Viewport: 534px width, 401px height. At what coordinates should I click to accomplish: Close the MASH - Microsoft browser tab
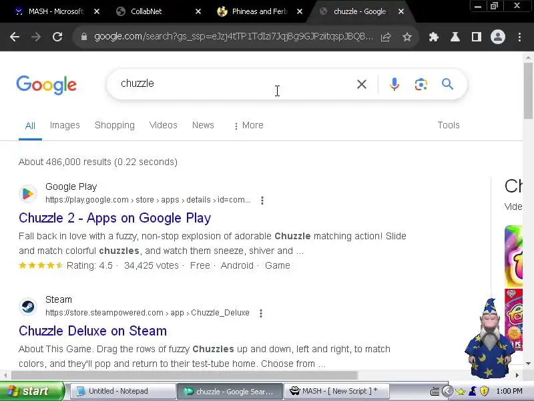[97, 11]
